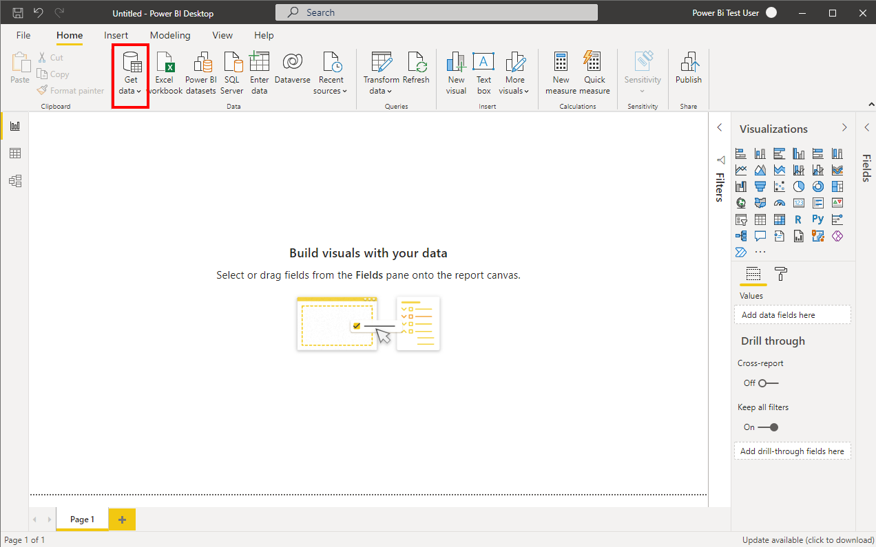The width and height of the screenshot is (876, 547).
Task: Insert a Text box
Action: pos(483,63)
